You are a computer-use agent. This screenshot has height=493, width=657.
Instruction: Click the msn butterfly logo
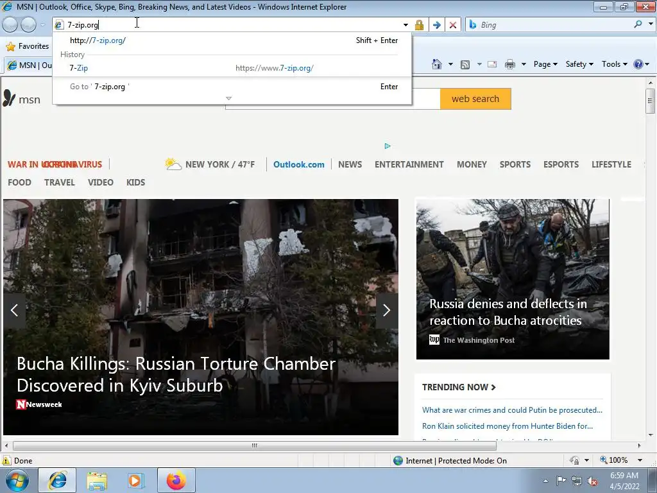tap(10, 98)
